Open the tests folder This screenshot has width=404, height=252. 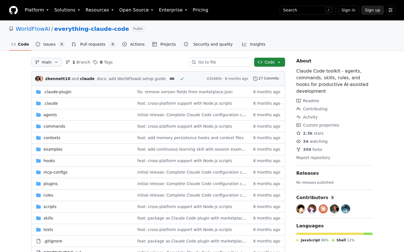coord(48,230)
